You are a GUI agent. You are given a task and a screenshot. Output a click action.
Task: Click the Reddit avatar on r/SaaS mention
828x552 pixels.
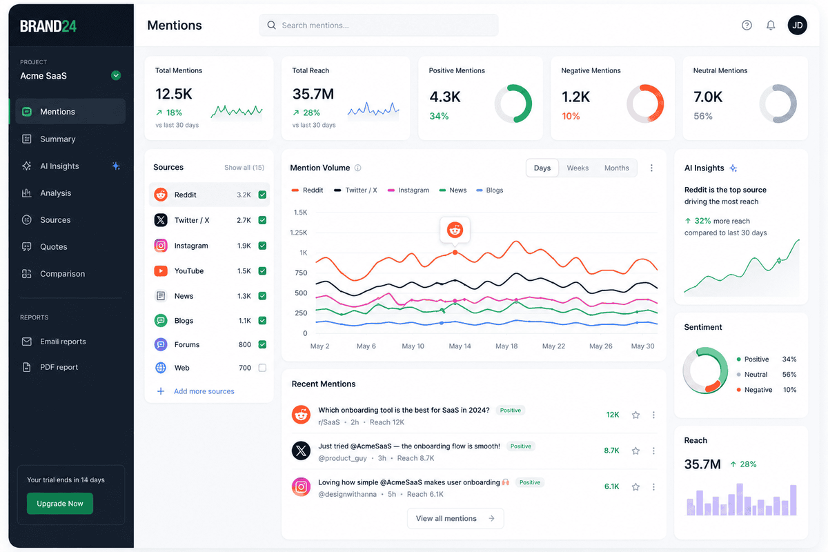301,415
